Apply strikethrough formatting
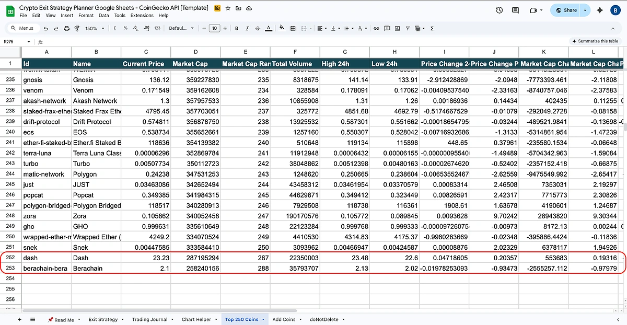627x325 pixels. click(258, 28)
